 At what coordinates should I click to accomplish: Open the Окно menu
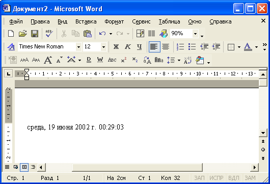pyautogui.click(x=195, y=21)
